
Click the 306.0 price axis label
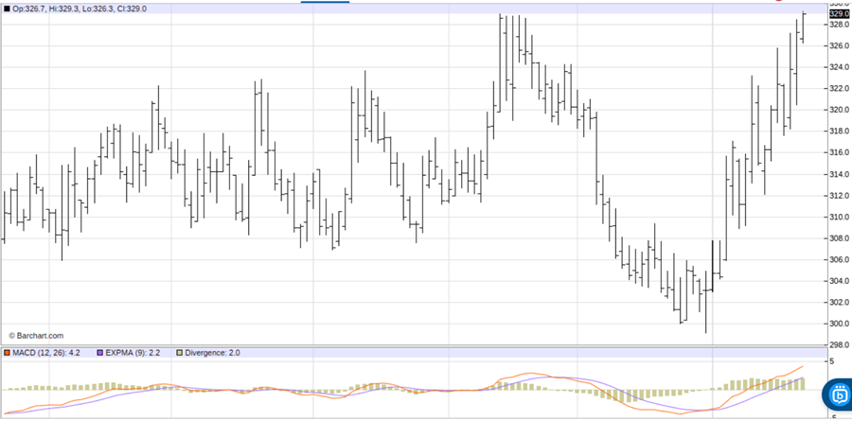(x=839, y=259)
